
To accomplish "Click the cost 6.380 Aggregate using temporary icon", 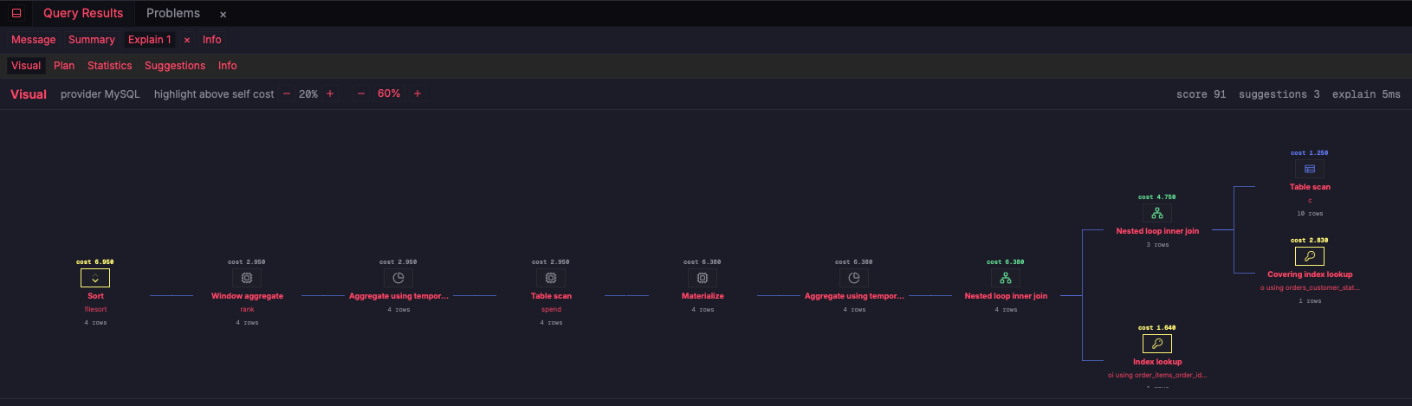I will tap(854, 278).
